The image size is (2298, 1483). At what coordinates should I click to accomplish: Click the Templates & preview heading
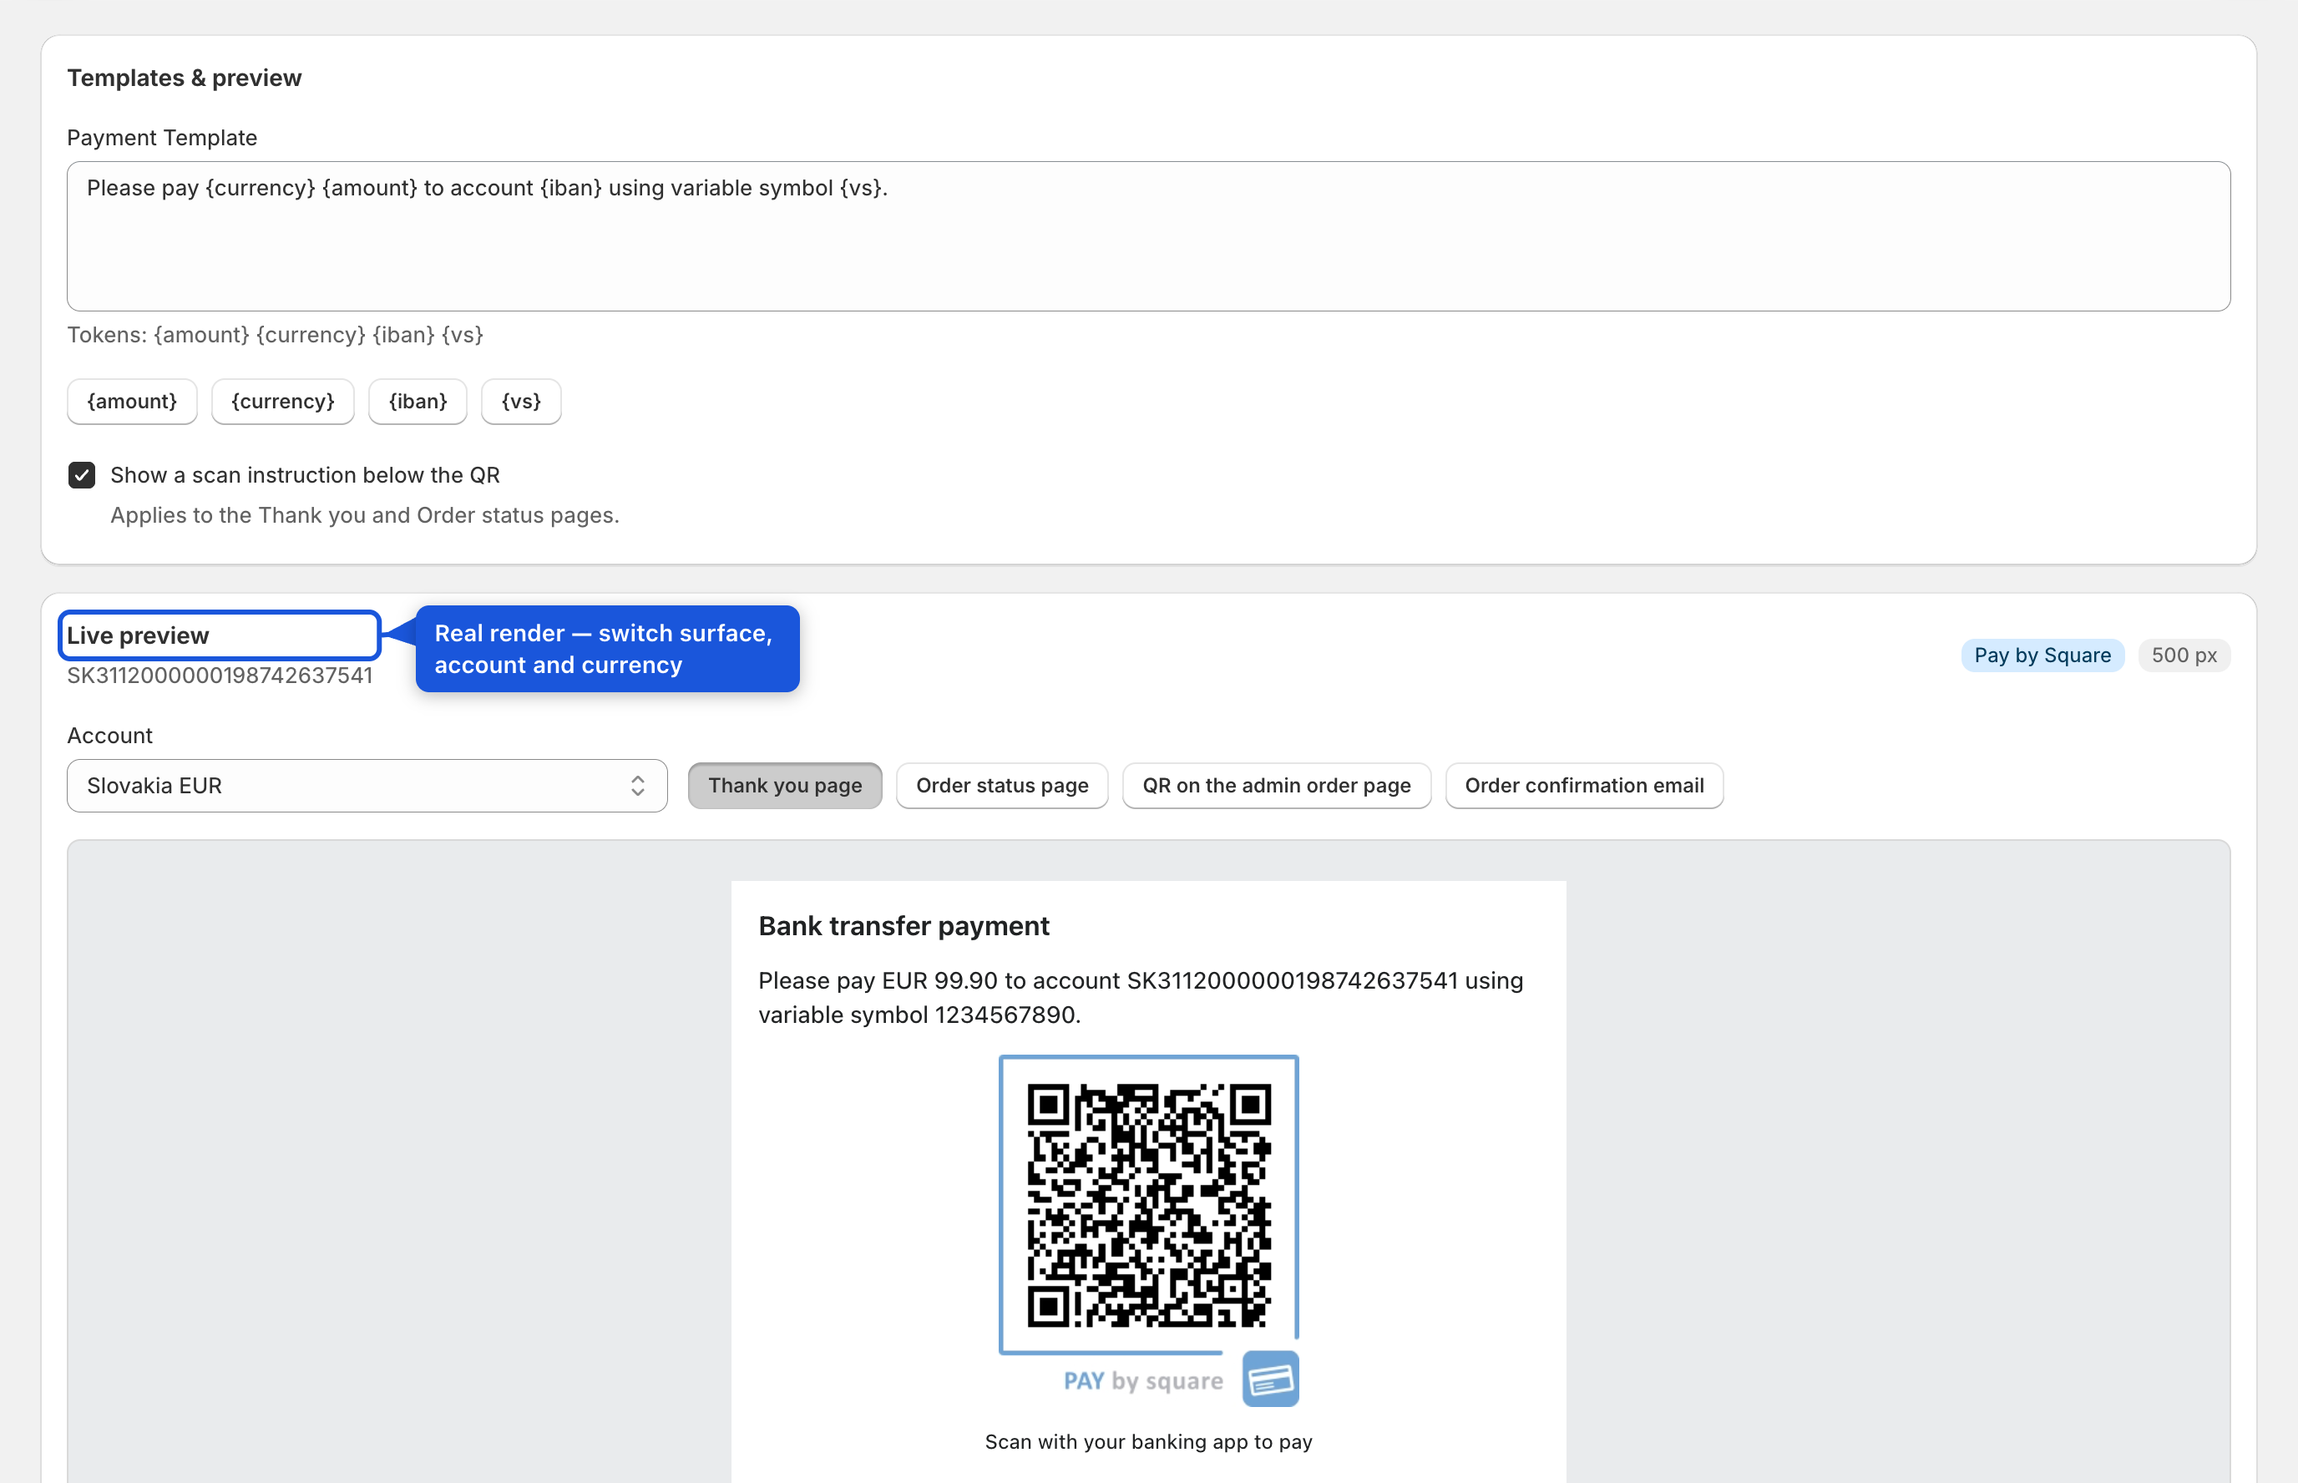(x=184, y=78)
